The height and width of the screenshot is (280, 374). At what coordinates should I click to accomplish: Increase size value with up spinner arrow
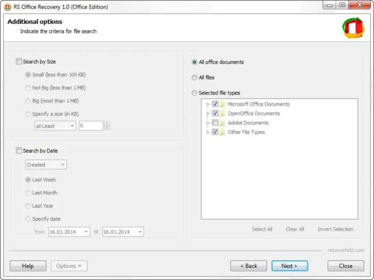click(x=107, y=124)
